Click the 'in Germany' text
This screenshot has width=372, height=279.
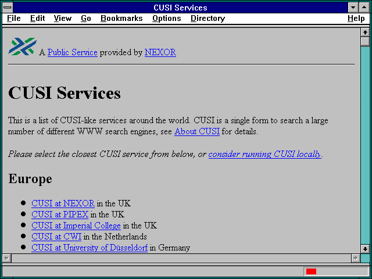(170, 248)
